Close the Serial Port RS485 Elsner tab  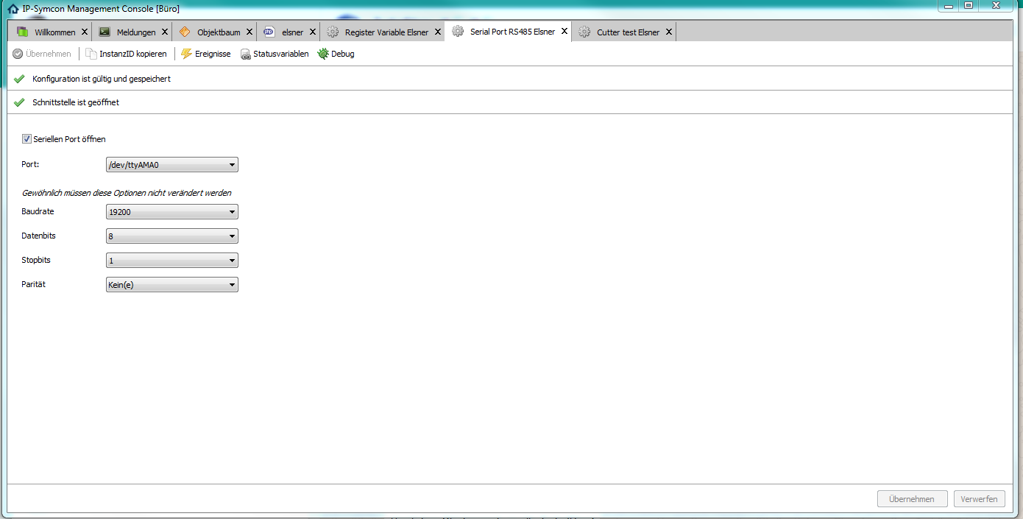(564, 32)
